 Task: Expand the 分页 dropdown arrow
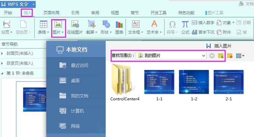click(11, 32)
